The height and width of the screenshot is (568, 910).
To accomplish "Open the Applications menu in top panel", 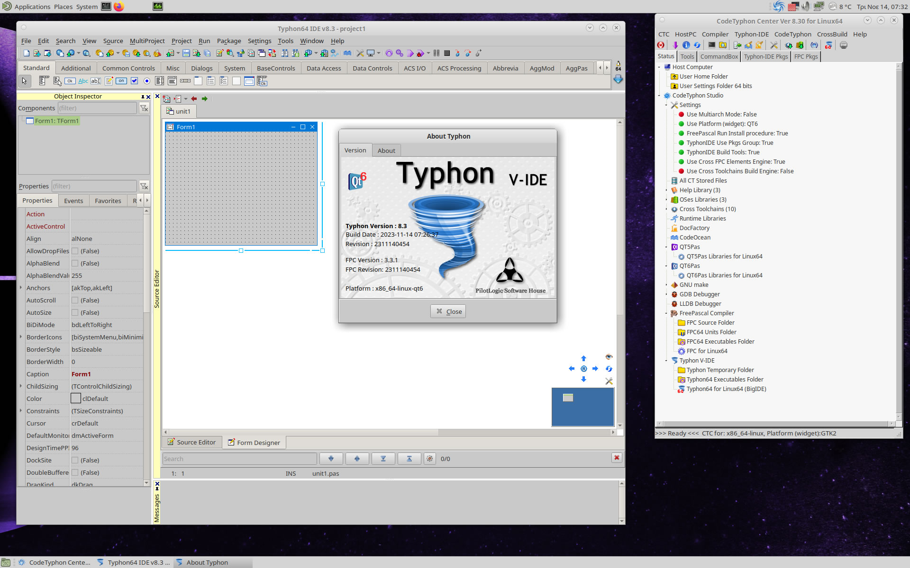I will coord(32,7).
